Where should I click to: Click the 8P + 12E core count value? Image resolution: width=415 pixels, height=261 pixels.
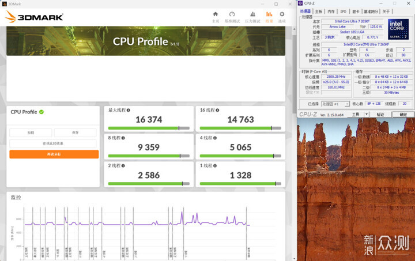[373, 104]
